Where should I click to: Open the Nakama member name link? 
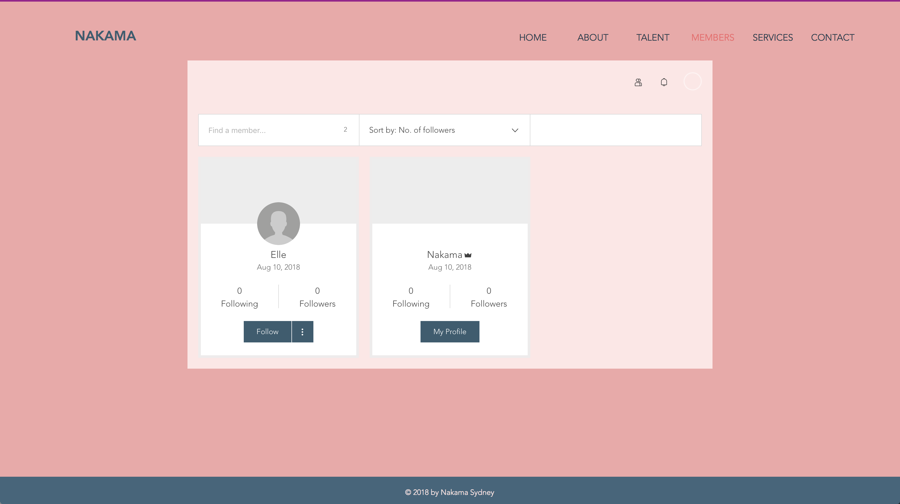click(444, 255)
